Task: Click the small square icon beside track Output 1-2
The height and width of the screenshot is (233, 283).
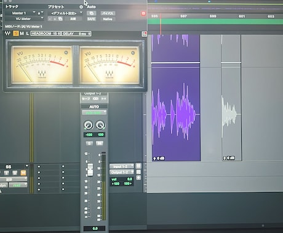Action: click(138, 172)
